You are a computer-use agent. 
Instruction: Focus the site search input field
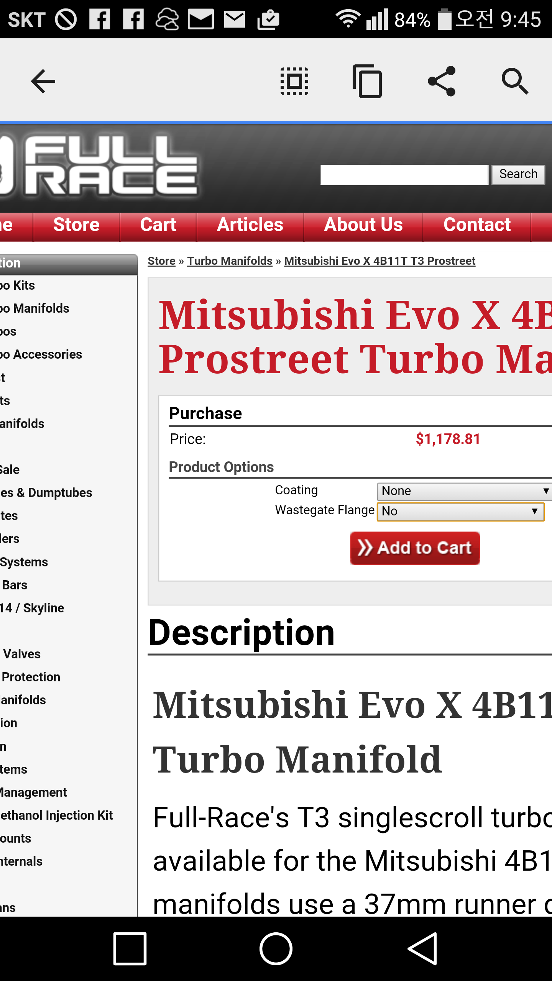[404, 175]
